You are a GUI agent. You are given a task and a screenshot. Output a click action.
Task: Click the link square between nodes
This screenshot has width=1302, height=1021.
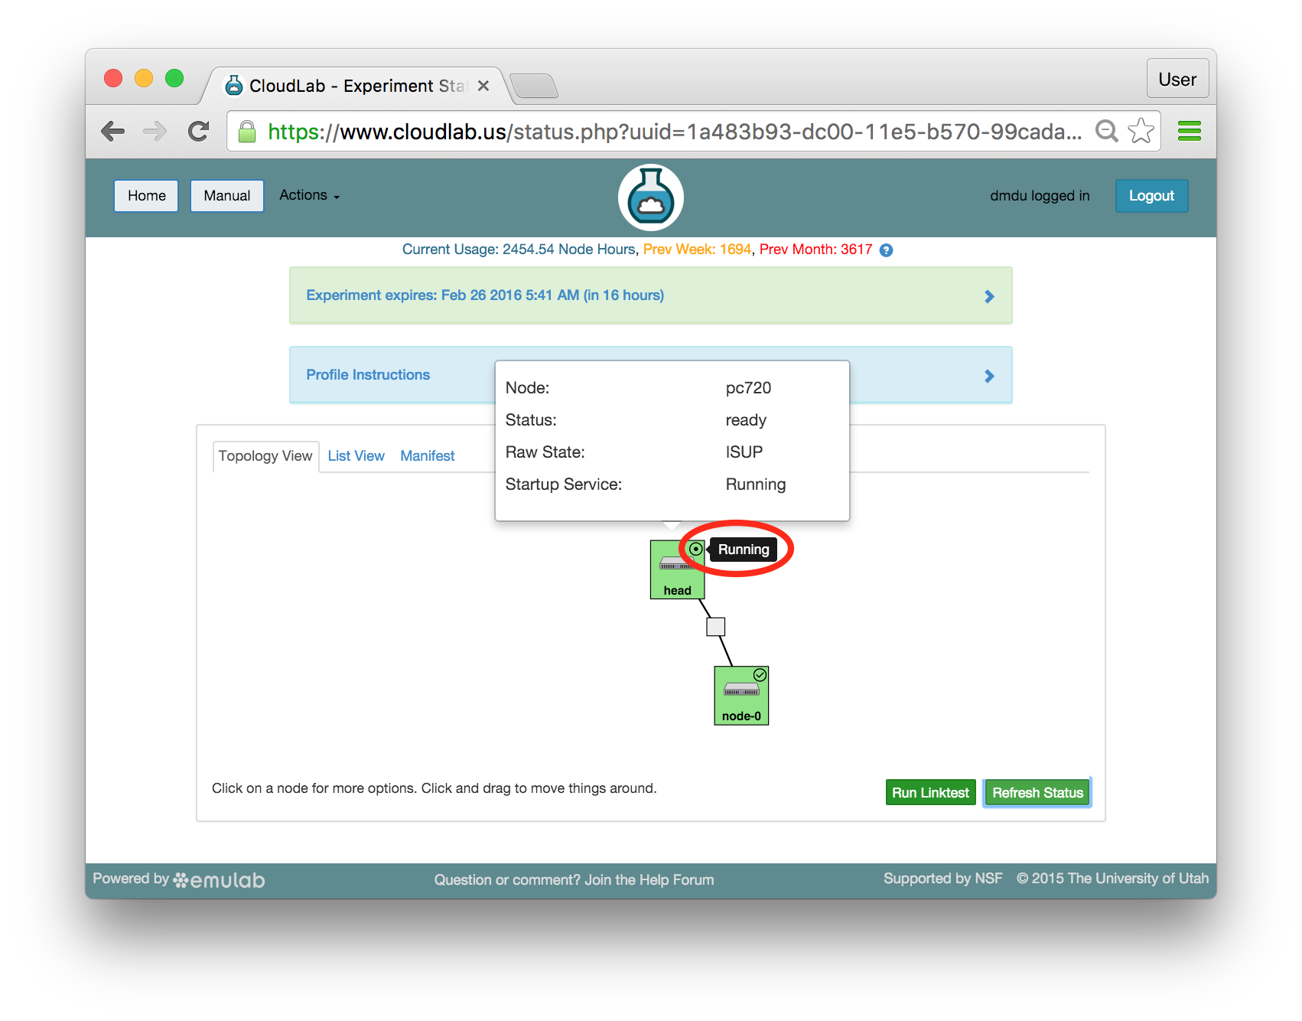tap(715, 627)
